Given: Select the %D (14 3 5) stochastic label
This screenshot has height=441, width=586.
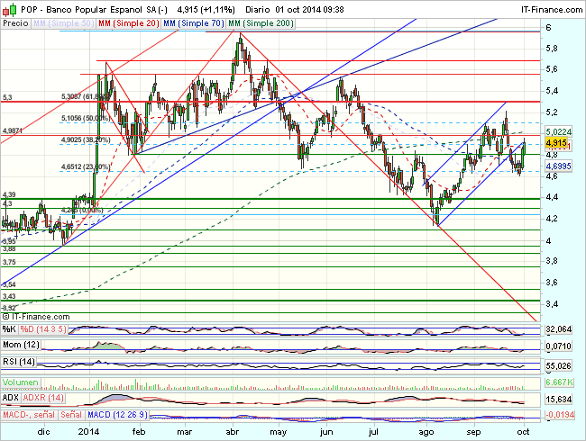Looking at the screenshot, I should click(43, 329).
